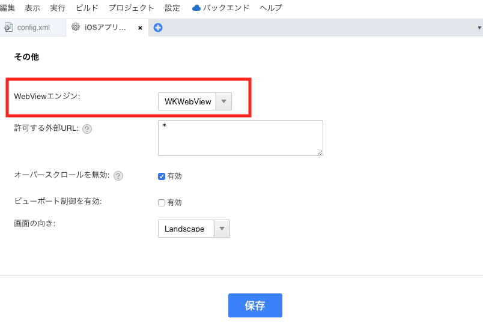
Task: Switch to the config.xml tab
Action: pos(32,28)
